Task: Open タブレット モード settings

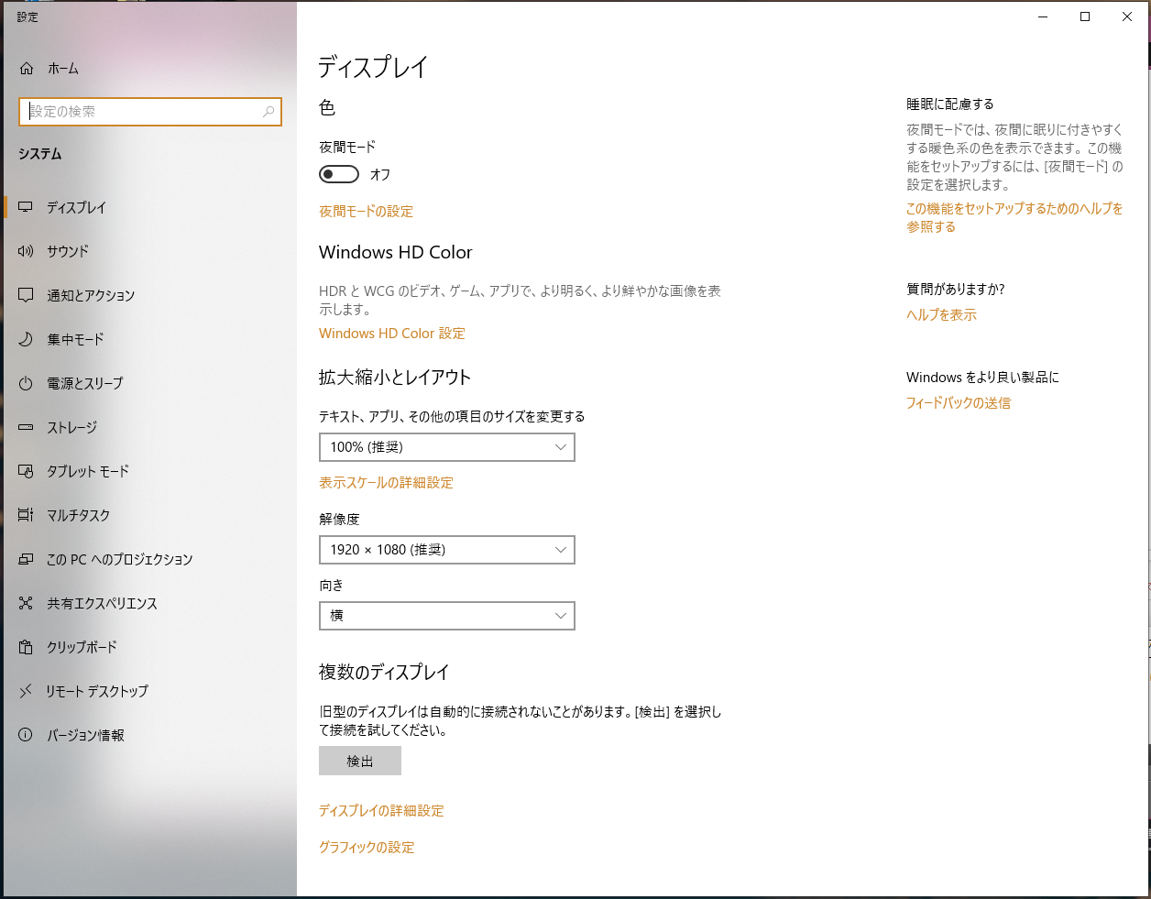Action: [148, 471]
